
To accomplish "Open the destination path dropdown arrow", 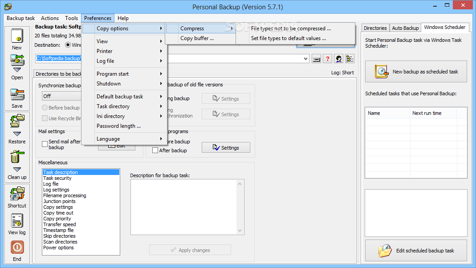I will 305,59.
